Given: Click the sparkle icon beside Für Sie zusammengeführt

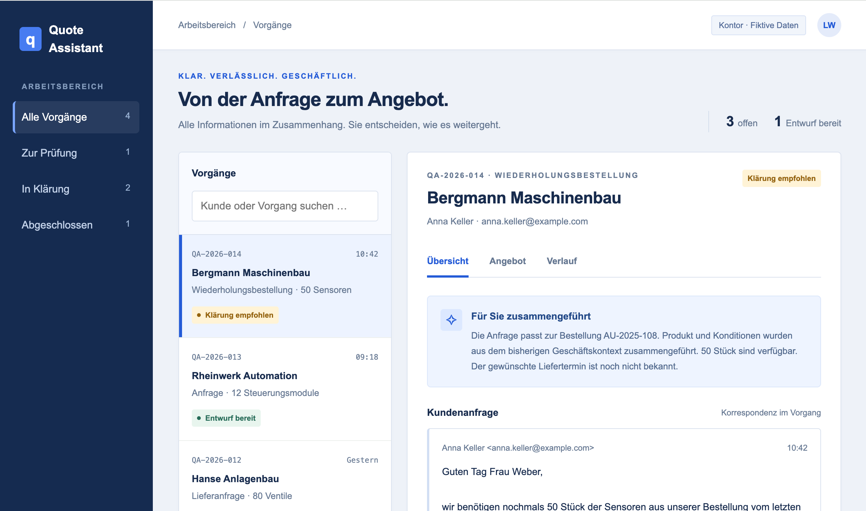Looking at the screenshot, I should click(x=451, y=320).
